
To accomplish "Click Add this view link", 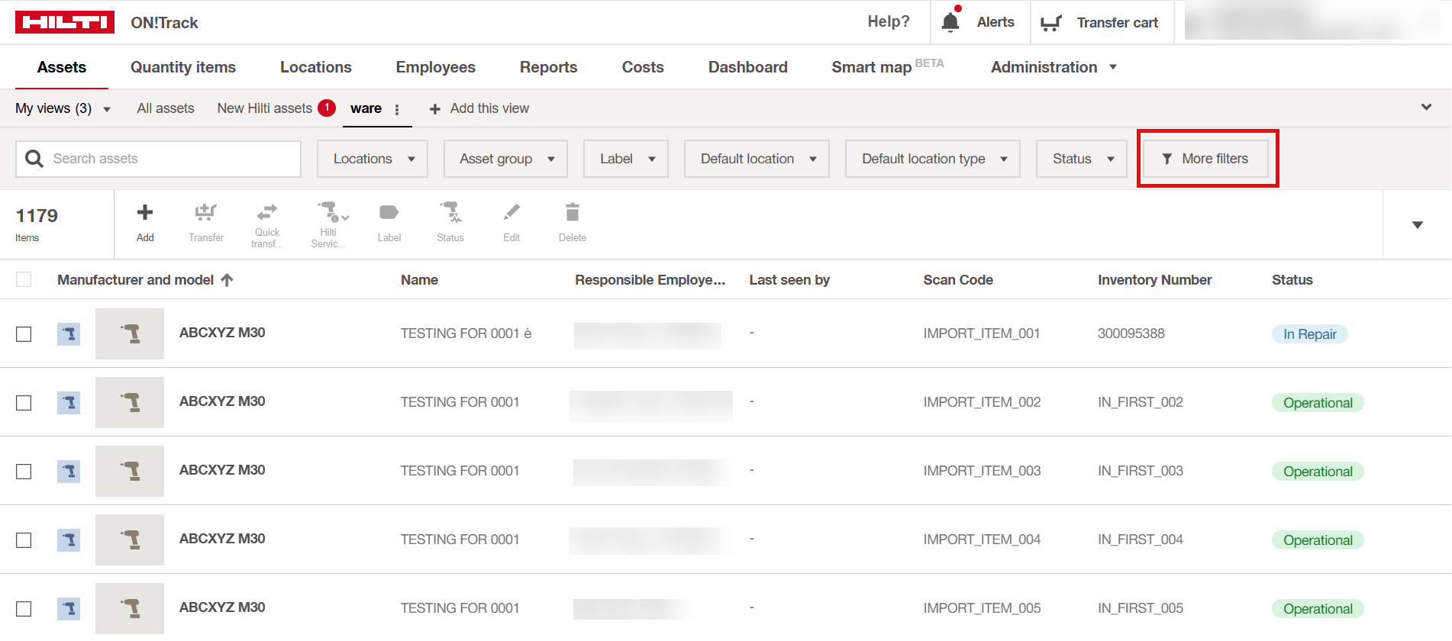I will (479, 108).
